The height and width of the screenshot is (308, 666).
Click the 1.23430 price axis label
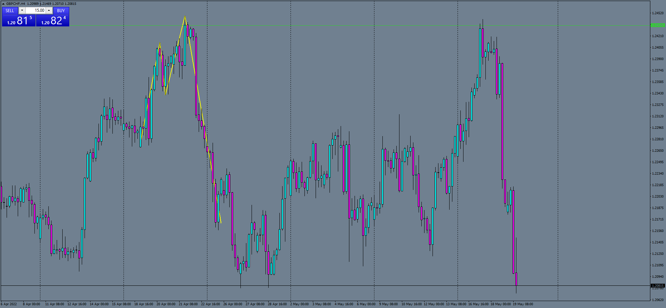pos(658,93)
